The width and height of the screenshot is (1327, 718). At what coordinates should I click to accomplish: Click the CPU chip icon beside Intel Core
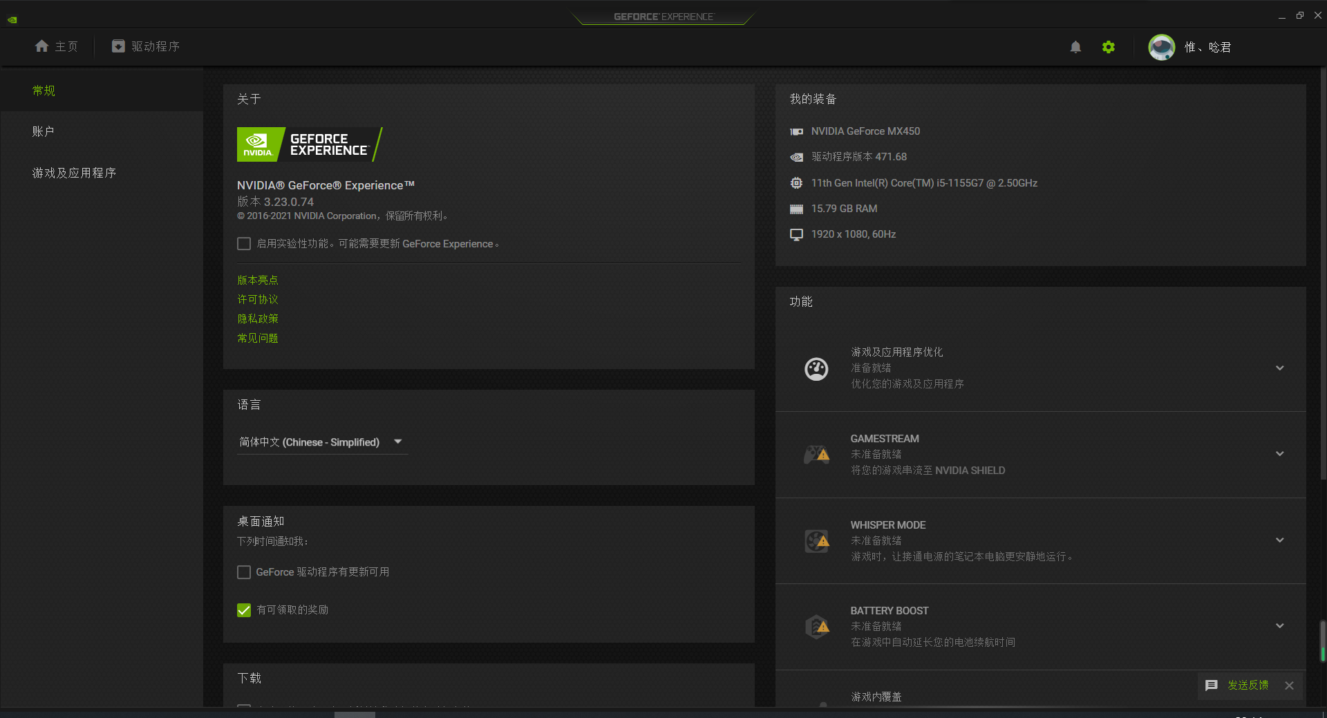[x=796, y=183]
